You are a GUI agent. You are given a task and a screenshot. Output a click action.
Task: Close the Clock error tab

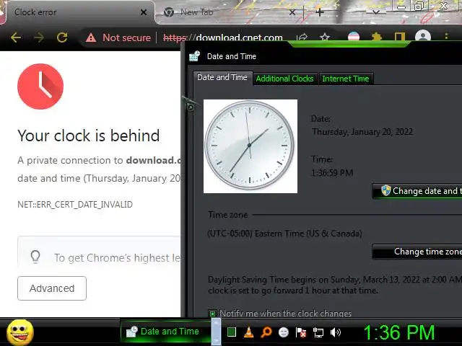[x=144, y=12]
